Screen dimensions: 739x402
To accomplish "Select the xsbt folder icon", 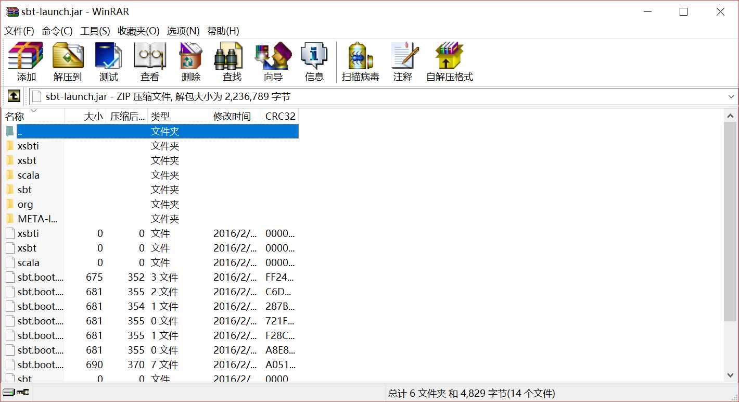I will coord(10,160).
